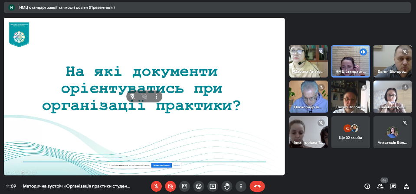This screenshot has width=416, height=194.
Task: Click the muted mic icon on Марина Анато... tile
Action: pyautogui.click(x=321, y=52)
